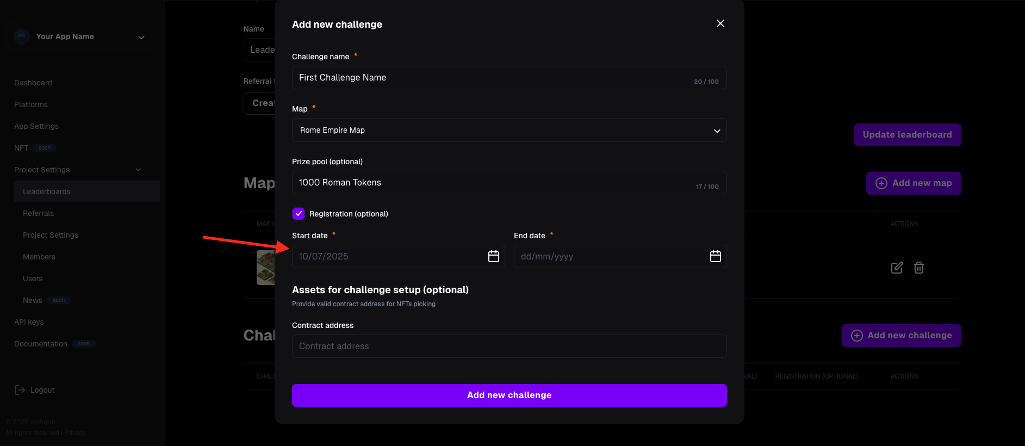
Task: Click the map thumbnail image
Action: pyautogui.click(x=265, y=268)
